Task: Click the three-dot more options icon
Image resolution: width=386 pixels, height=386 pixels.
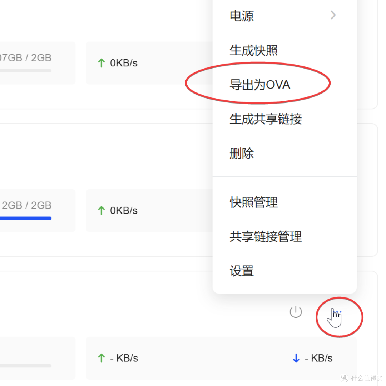Action: coord(337,312)
